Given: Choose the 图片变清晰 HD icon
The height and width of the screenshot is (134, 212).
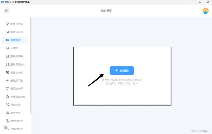Looking at the screenshot, I should pyautogui.click(x=7, y=56).
